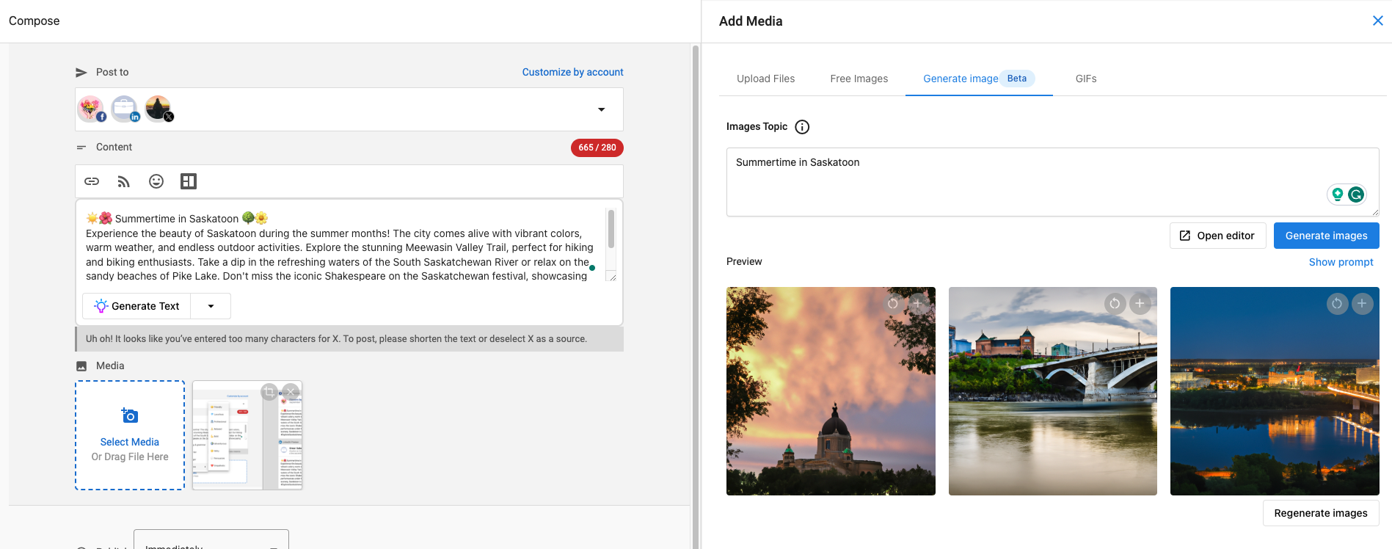Image resolution: width=1392 pixels, height=549 pixels.
Task: Open the Generate Text options arrow
Action: tap(211, 306)
